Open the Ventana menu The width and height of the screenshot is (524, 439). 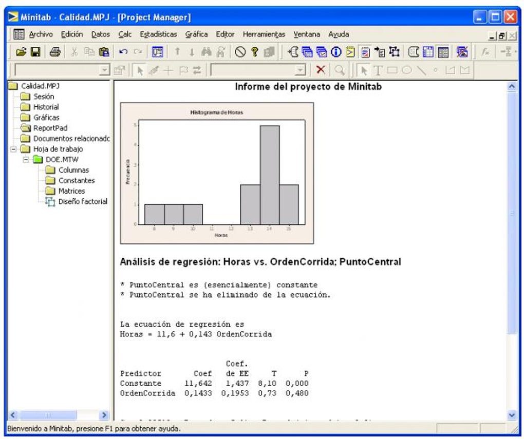pos(307,34)
